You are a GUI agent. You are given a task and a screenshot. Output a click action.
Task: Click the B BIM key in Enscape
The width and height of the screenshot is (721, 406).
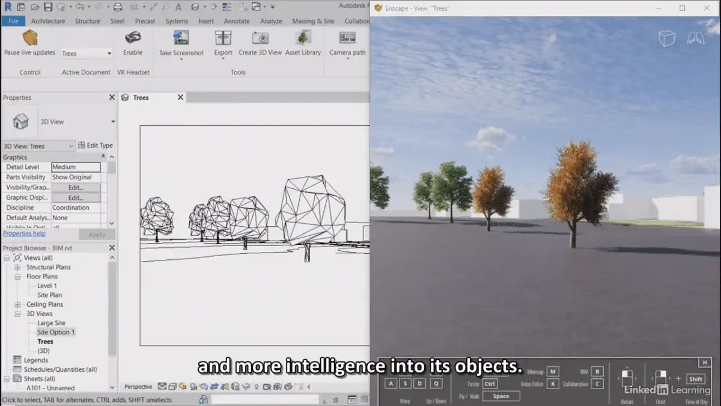(597, 372)
